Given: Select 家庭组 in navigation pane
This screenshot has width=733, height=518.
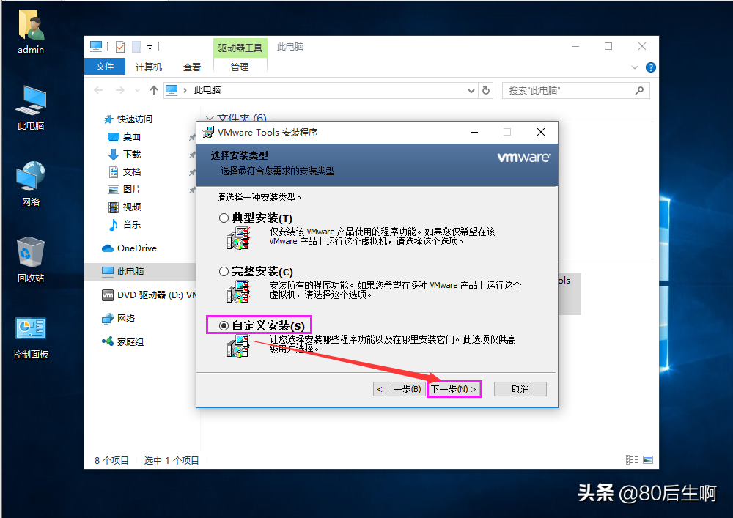Looking at the screenshot, I should point(123,342).
